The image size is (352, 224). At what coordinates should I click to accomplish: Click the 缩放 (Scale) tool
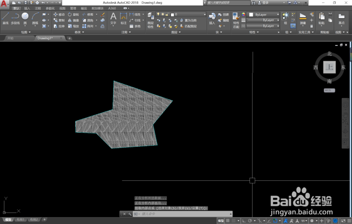[74, 26]
